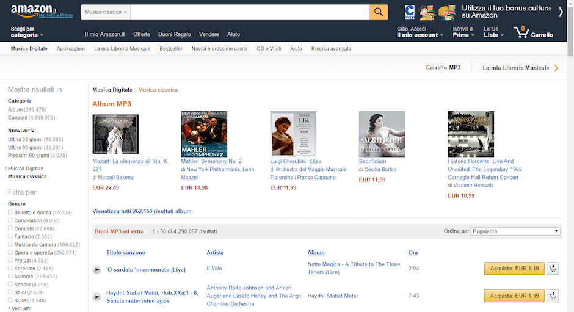
Task: Click the 18app bonus cultura icon
Action: pos(409,12)
